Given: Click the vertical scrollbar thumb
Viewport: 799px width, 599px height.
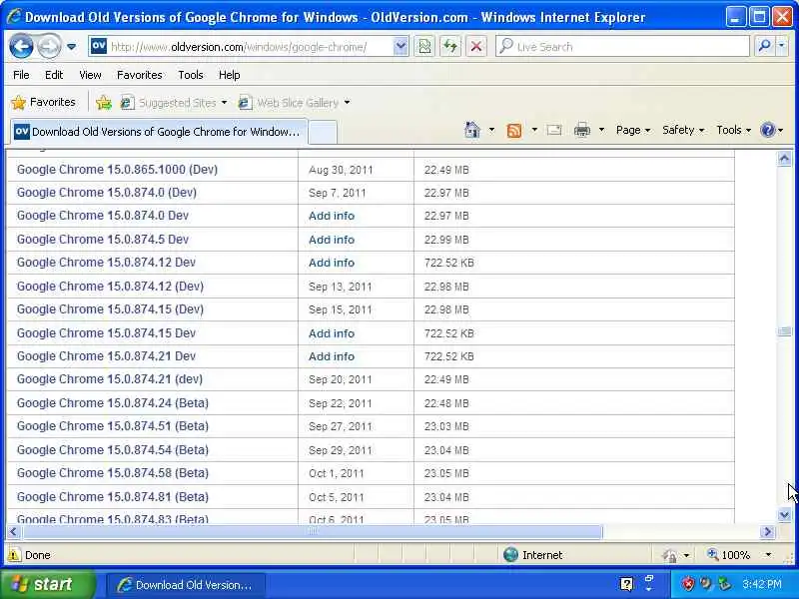Looking at the screenshot, I should tap(784, 331).
